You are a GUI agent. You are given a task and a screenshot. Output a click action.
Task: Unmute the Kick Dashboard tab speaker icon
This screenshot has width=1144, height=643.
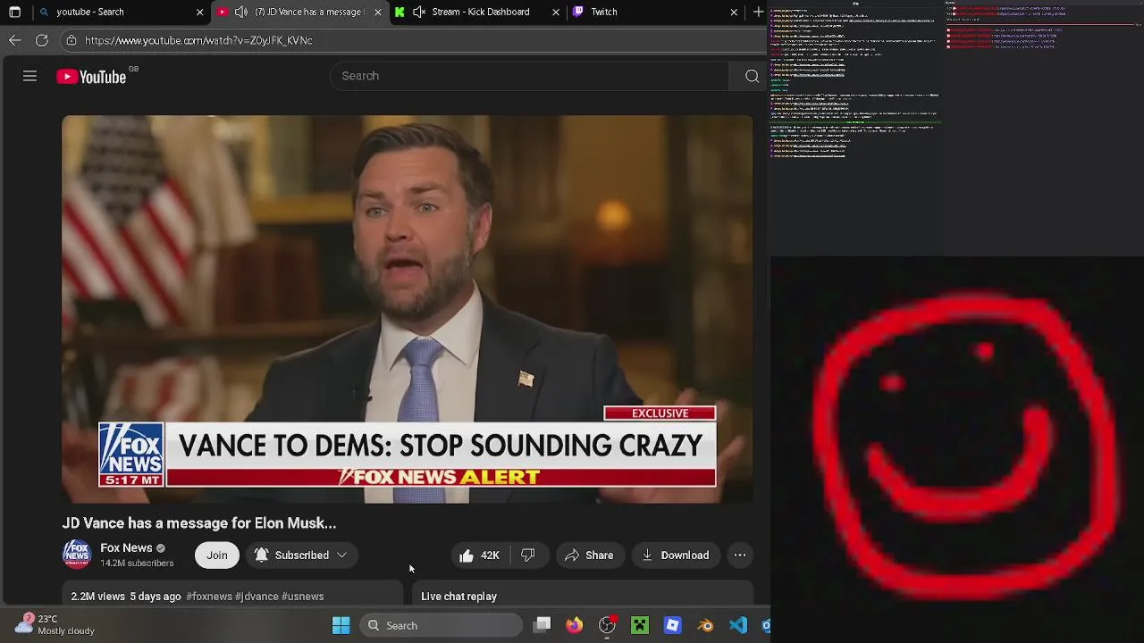pos(419,12)
